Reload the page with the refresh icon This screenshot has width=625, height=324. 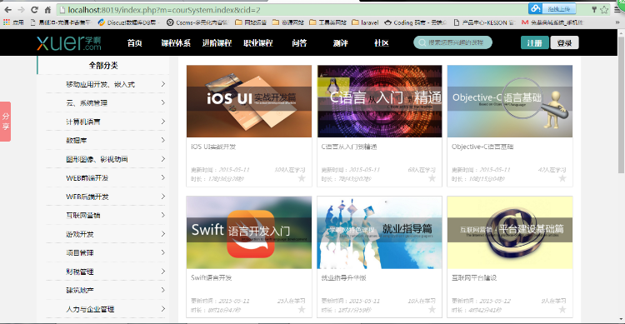click(x=34, y=9)
